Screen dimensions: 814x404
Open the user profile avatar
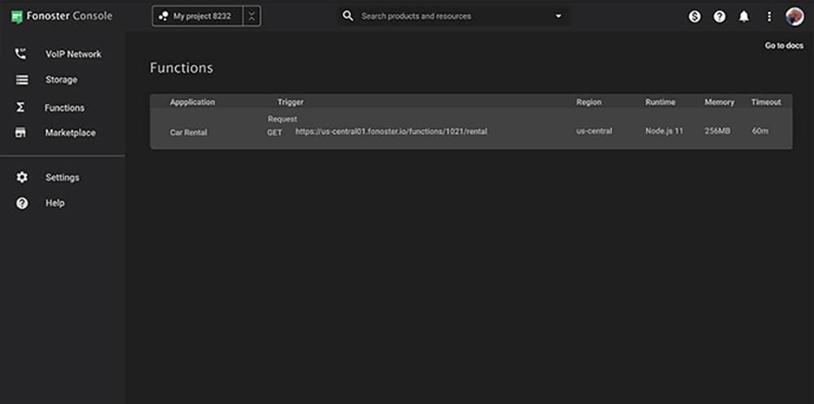794,16
